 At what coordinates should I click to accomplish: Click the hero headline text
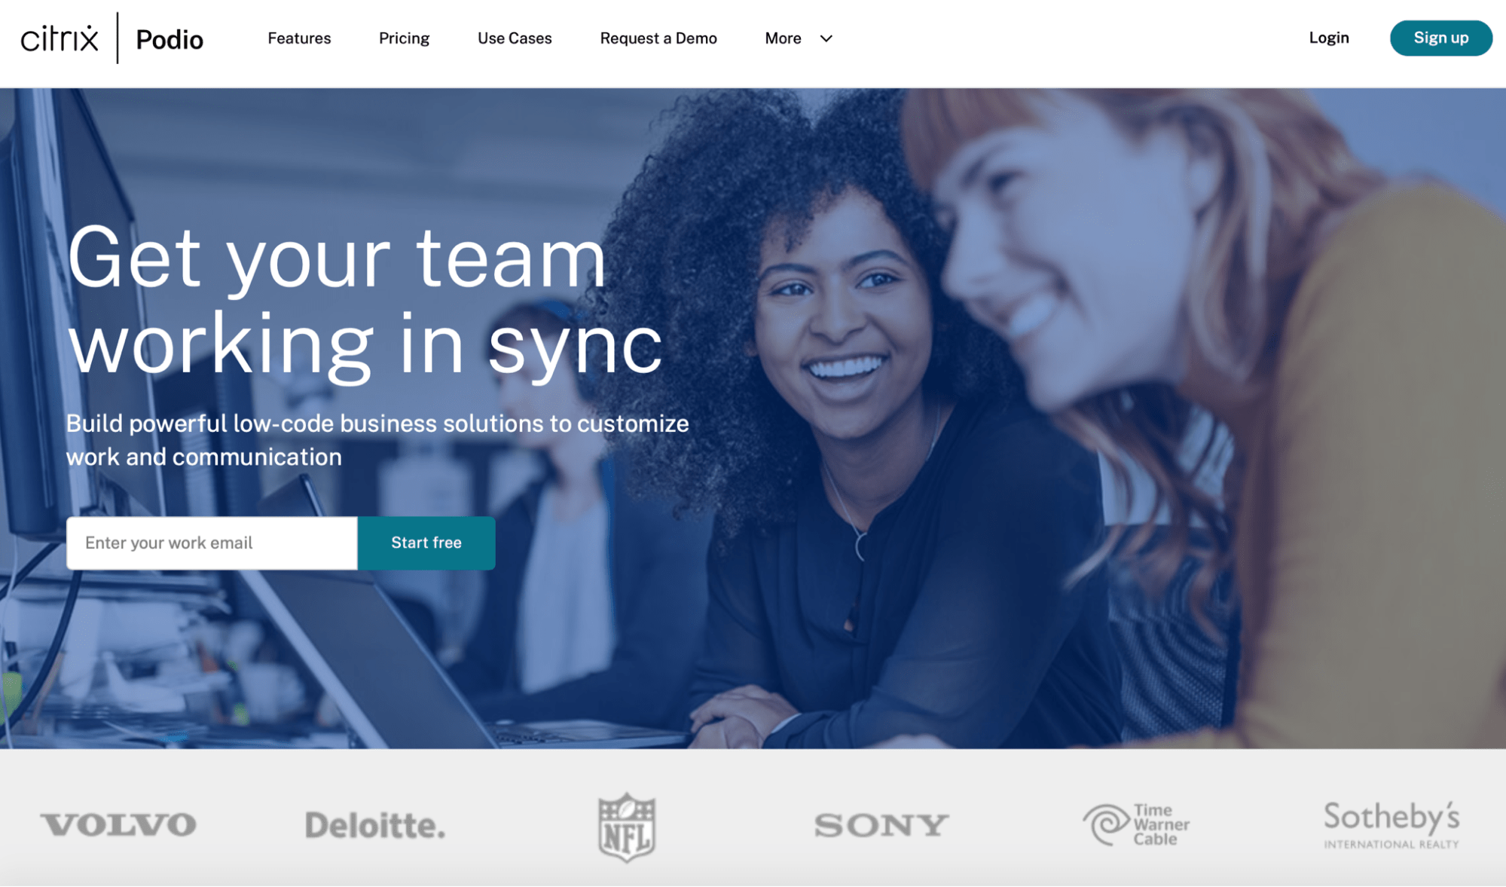(x=365, y=300)
